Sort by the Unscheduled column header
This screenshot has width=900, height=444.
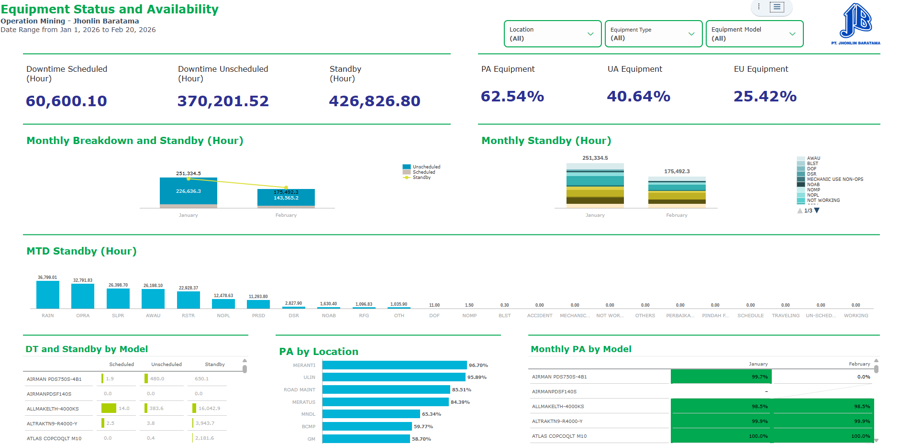tap(167, 365)
